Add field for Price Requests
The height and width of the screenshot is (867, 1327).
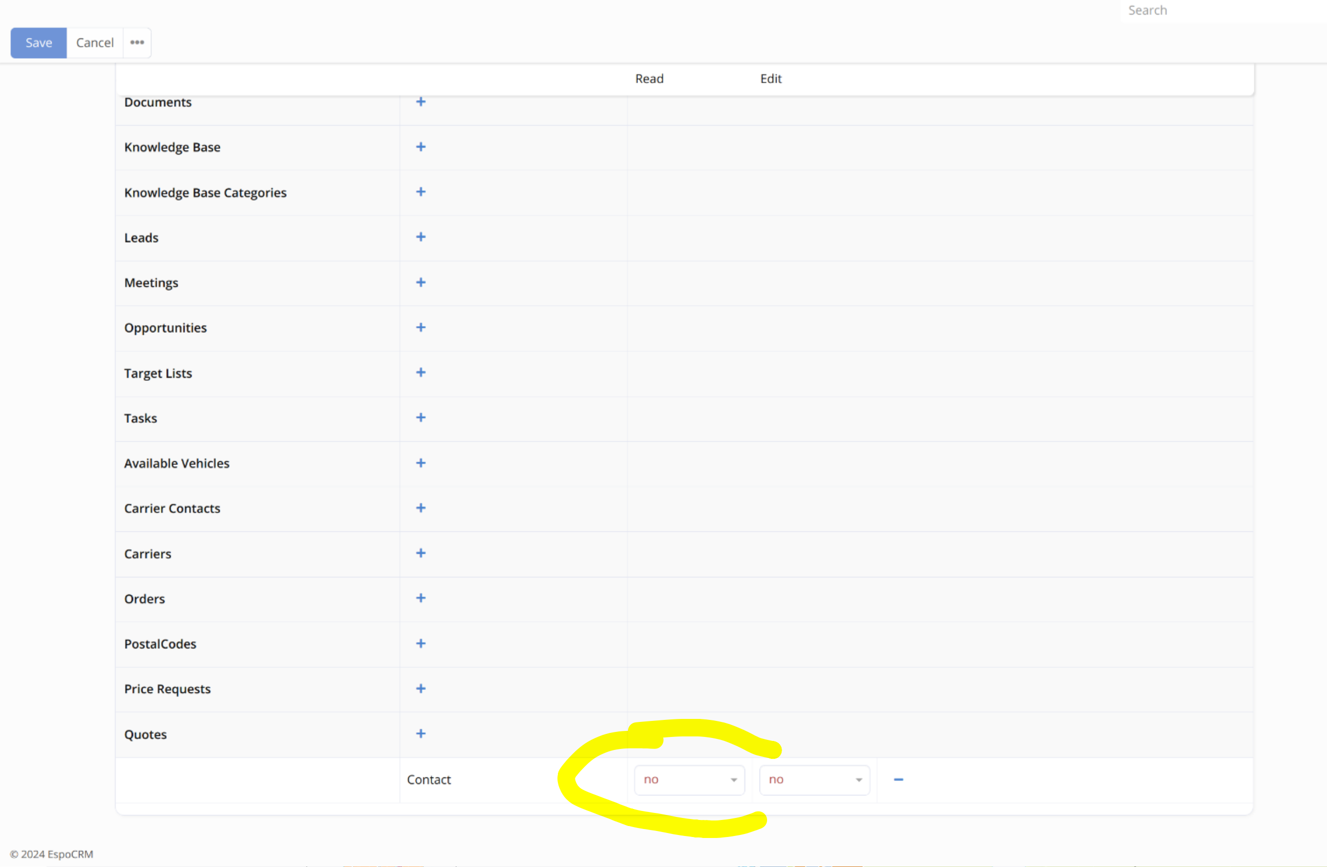pos(421,688)
